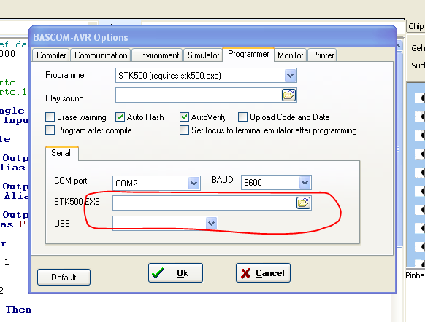Open the Environment tab
This screenshot has width=425, height=322.
157,55
